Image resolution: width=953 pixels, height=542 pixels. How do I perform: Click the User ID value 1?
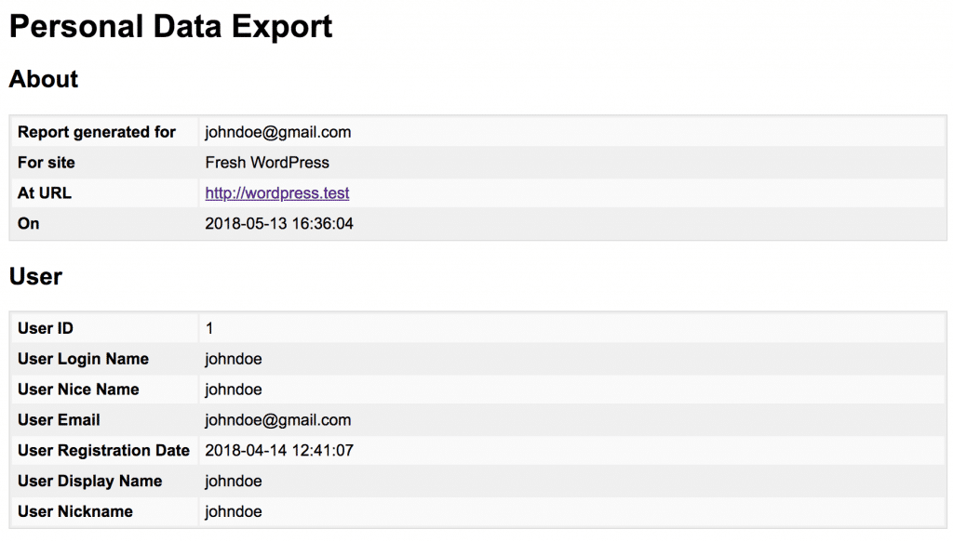coord(209,328)
